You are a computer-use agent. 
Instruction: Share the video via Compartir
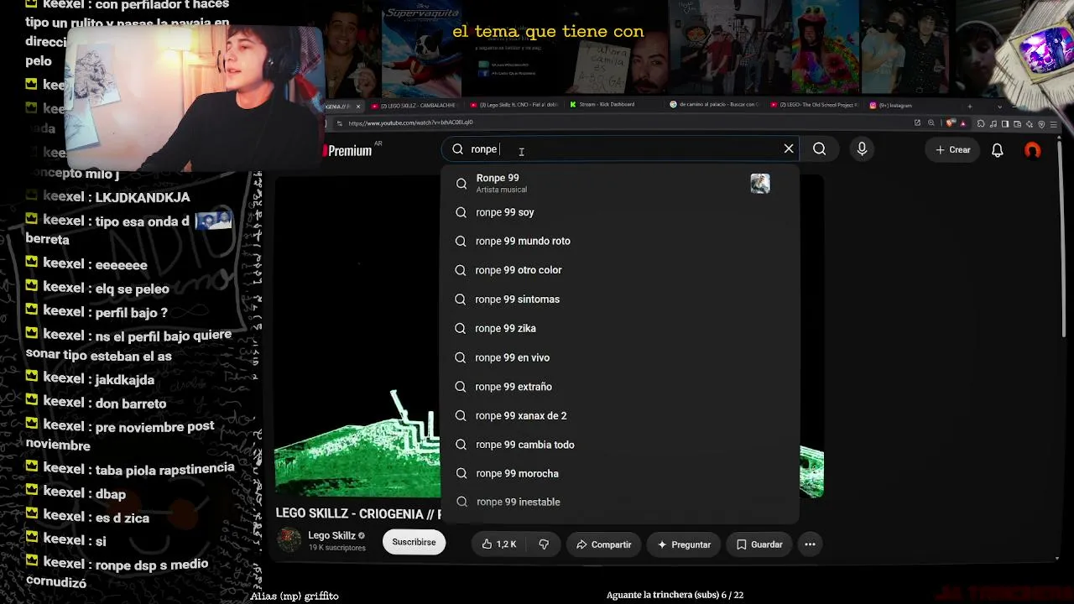(603, 544)
